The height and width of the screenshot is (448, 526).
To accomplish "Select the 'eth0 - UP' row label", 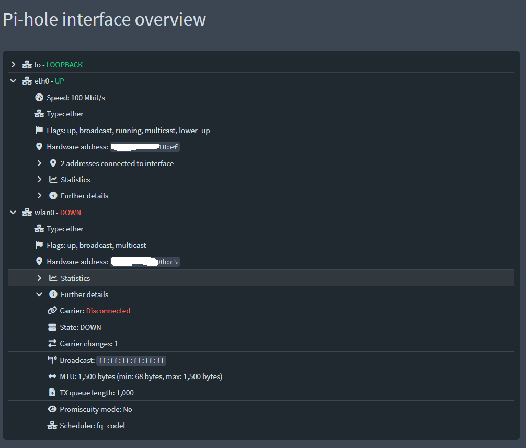I will pyautogui.click(x=49, y=81).
